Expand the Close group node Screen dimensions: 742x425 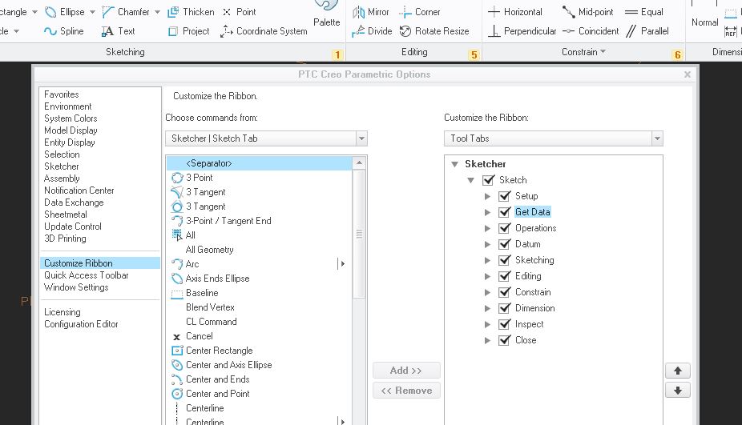(x=487, y=340)
